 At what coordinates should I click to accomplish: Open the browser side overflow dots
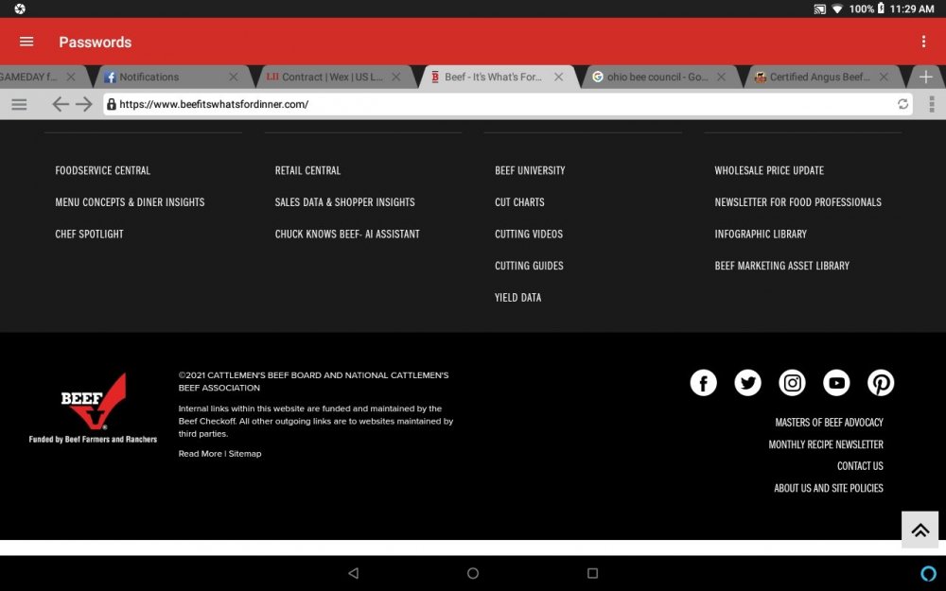point(932,104)
